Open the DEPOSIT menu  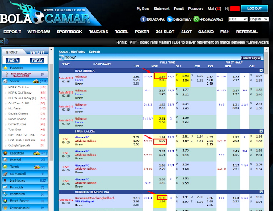12,32
